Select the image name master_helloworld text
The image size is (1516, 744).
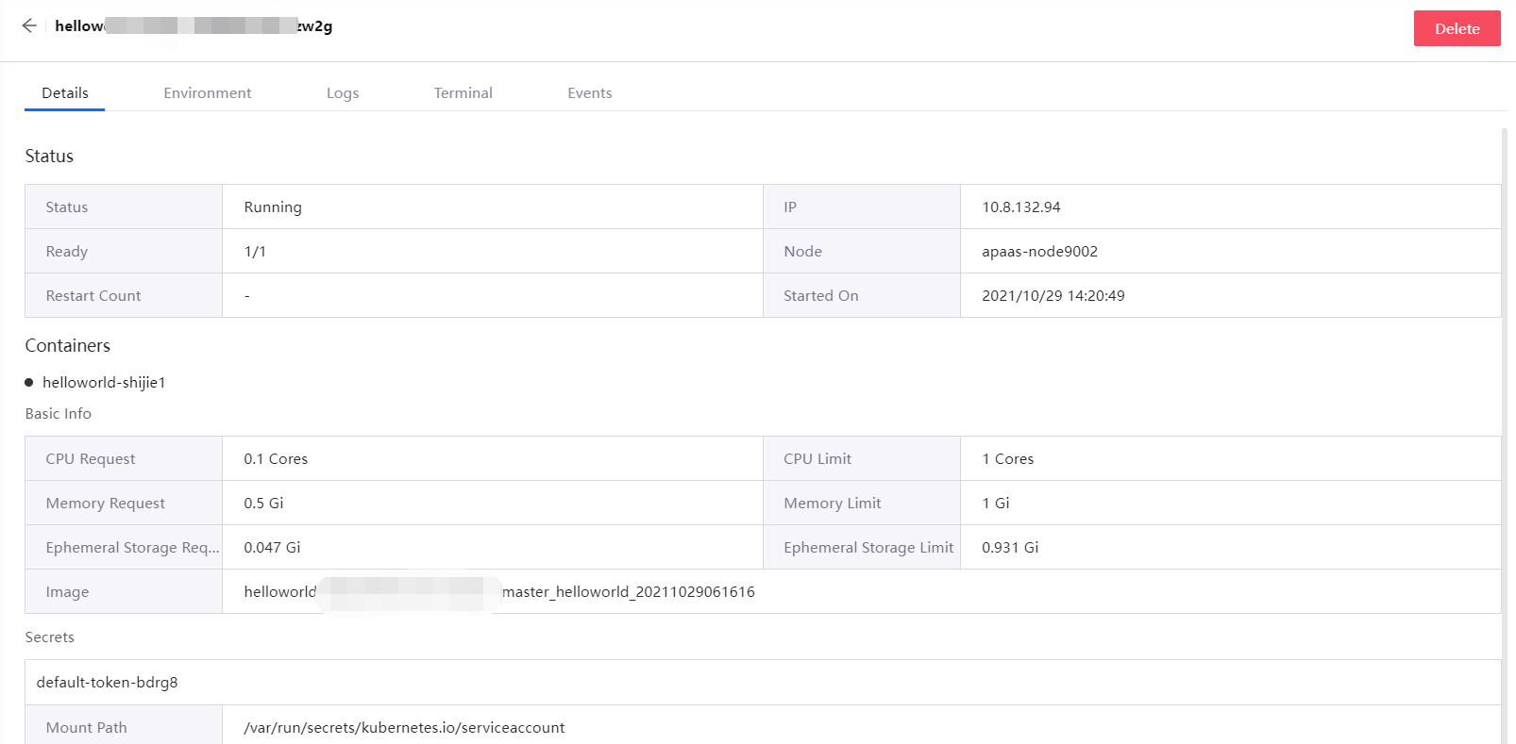pyautogui.click(x=628, y=592)
